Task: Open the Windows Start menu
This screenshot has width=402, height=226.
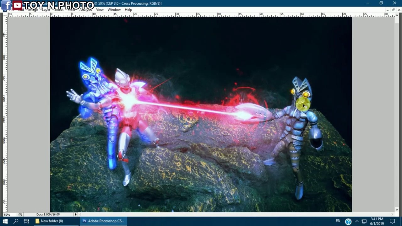Action: [5, 221]
